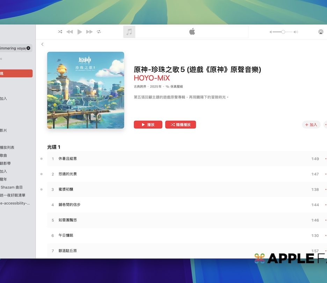
Task: Toggle shuffle in the playback toolbar
Action: 60,32
